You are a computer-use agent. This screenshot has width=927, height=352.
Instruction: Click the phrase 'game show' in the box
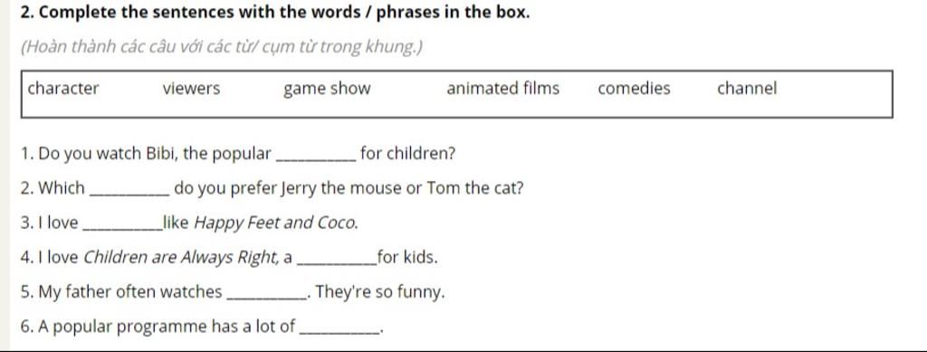click(x=327, y=90)
